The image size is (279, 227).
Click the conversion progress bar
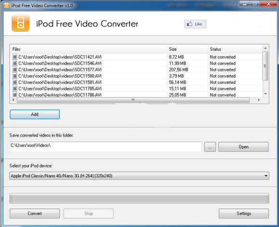pyautogui.click(x=139, y=198)
